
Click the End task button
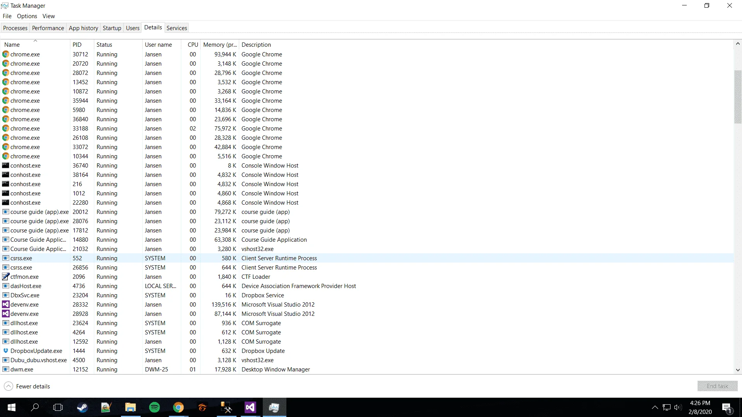(717, 386)
